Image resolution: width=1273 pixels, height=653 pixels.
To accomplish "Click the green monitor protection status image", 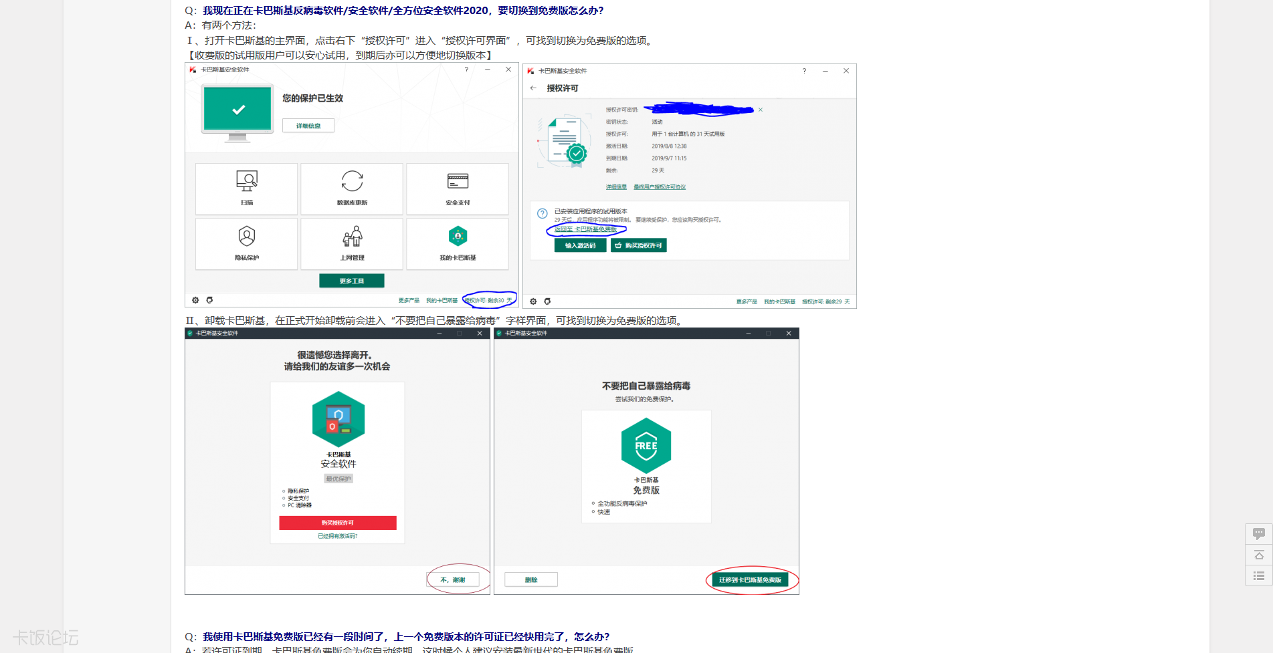I will [x=237, y=113].
